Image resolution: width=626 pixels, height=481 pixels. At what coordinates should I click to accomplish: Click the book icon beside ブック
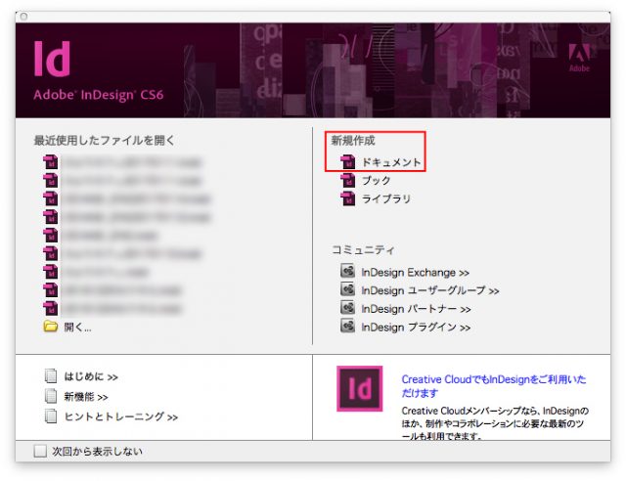click(x=346, y=180)
